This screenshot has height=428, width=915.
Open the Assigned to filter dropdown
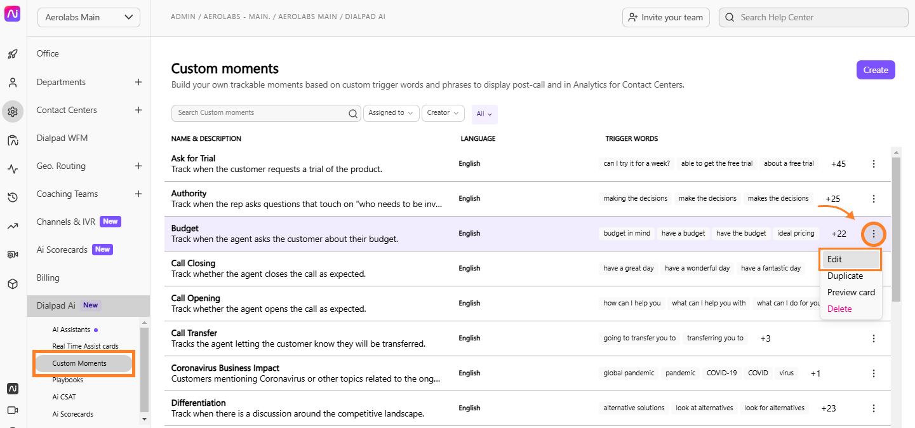coord(391,113)
